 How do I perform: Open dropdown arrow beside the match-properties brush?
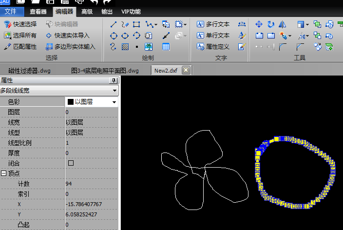click(290, 36)
